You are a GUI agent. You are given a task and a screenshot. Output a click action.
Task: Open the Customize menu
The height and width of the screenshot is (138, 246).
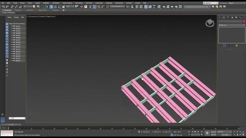99,3
